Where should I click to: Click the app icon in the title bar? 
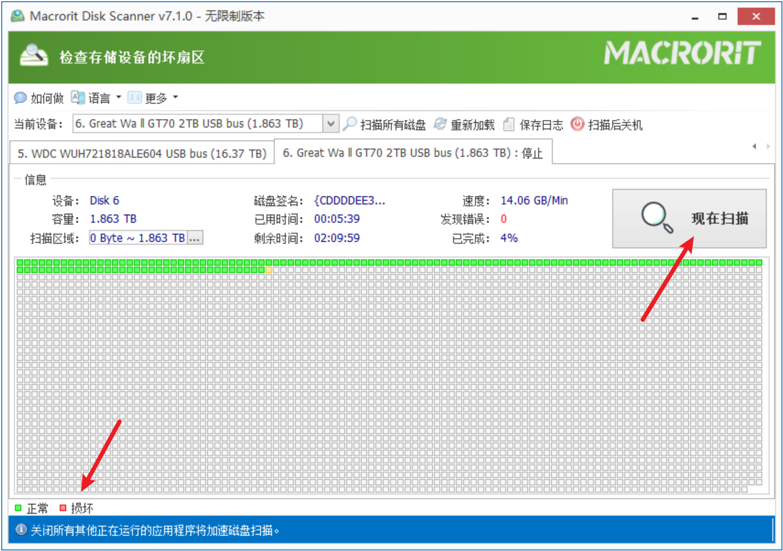[x=18, y=16]
